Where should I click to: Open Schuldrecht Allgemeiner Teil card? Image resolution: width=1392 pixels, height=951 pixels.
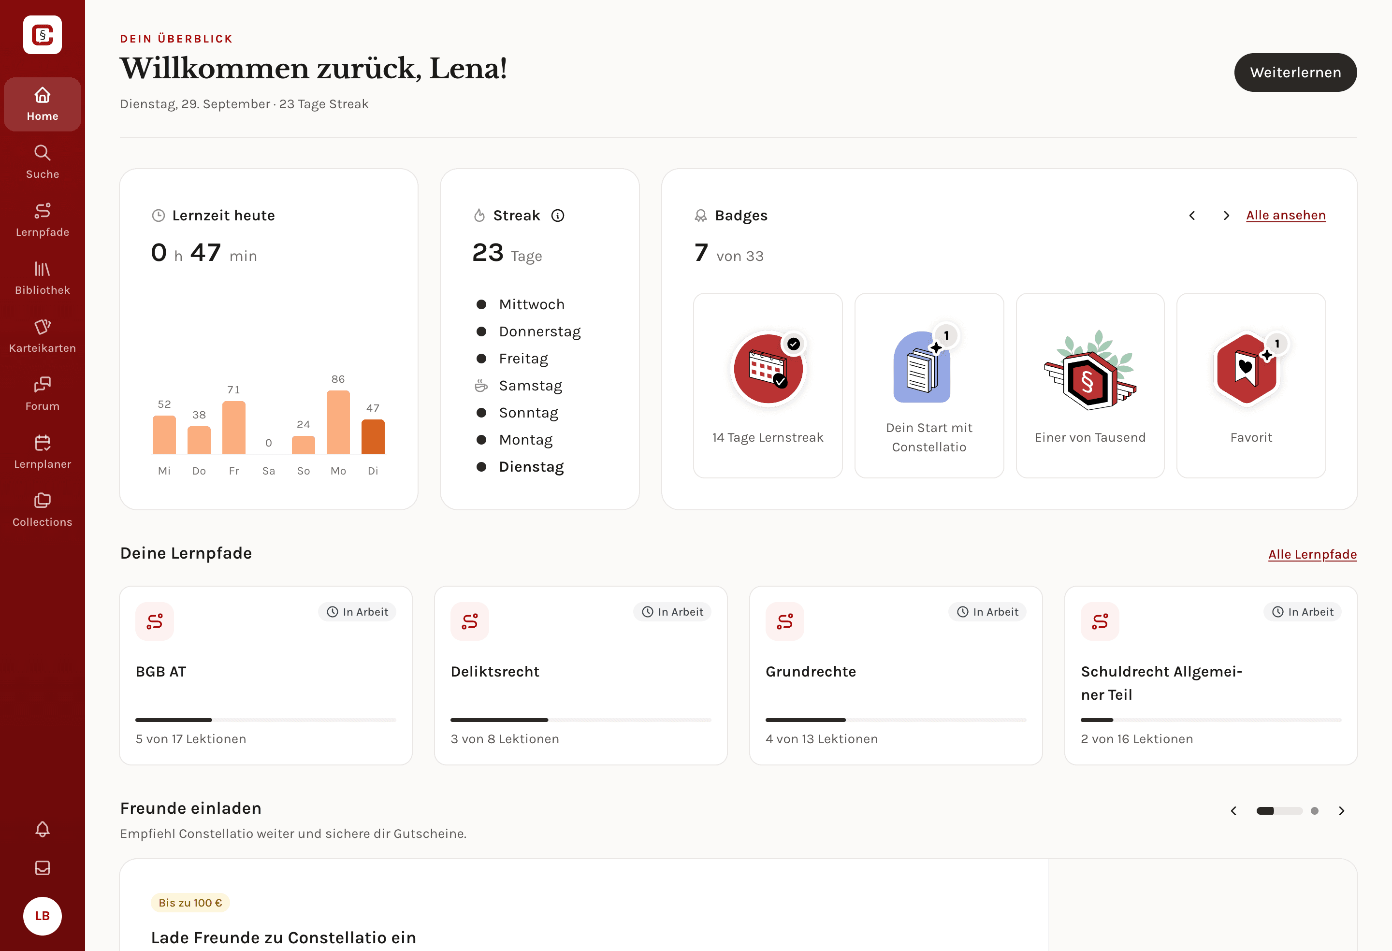point(1211,676)
